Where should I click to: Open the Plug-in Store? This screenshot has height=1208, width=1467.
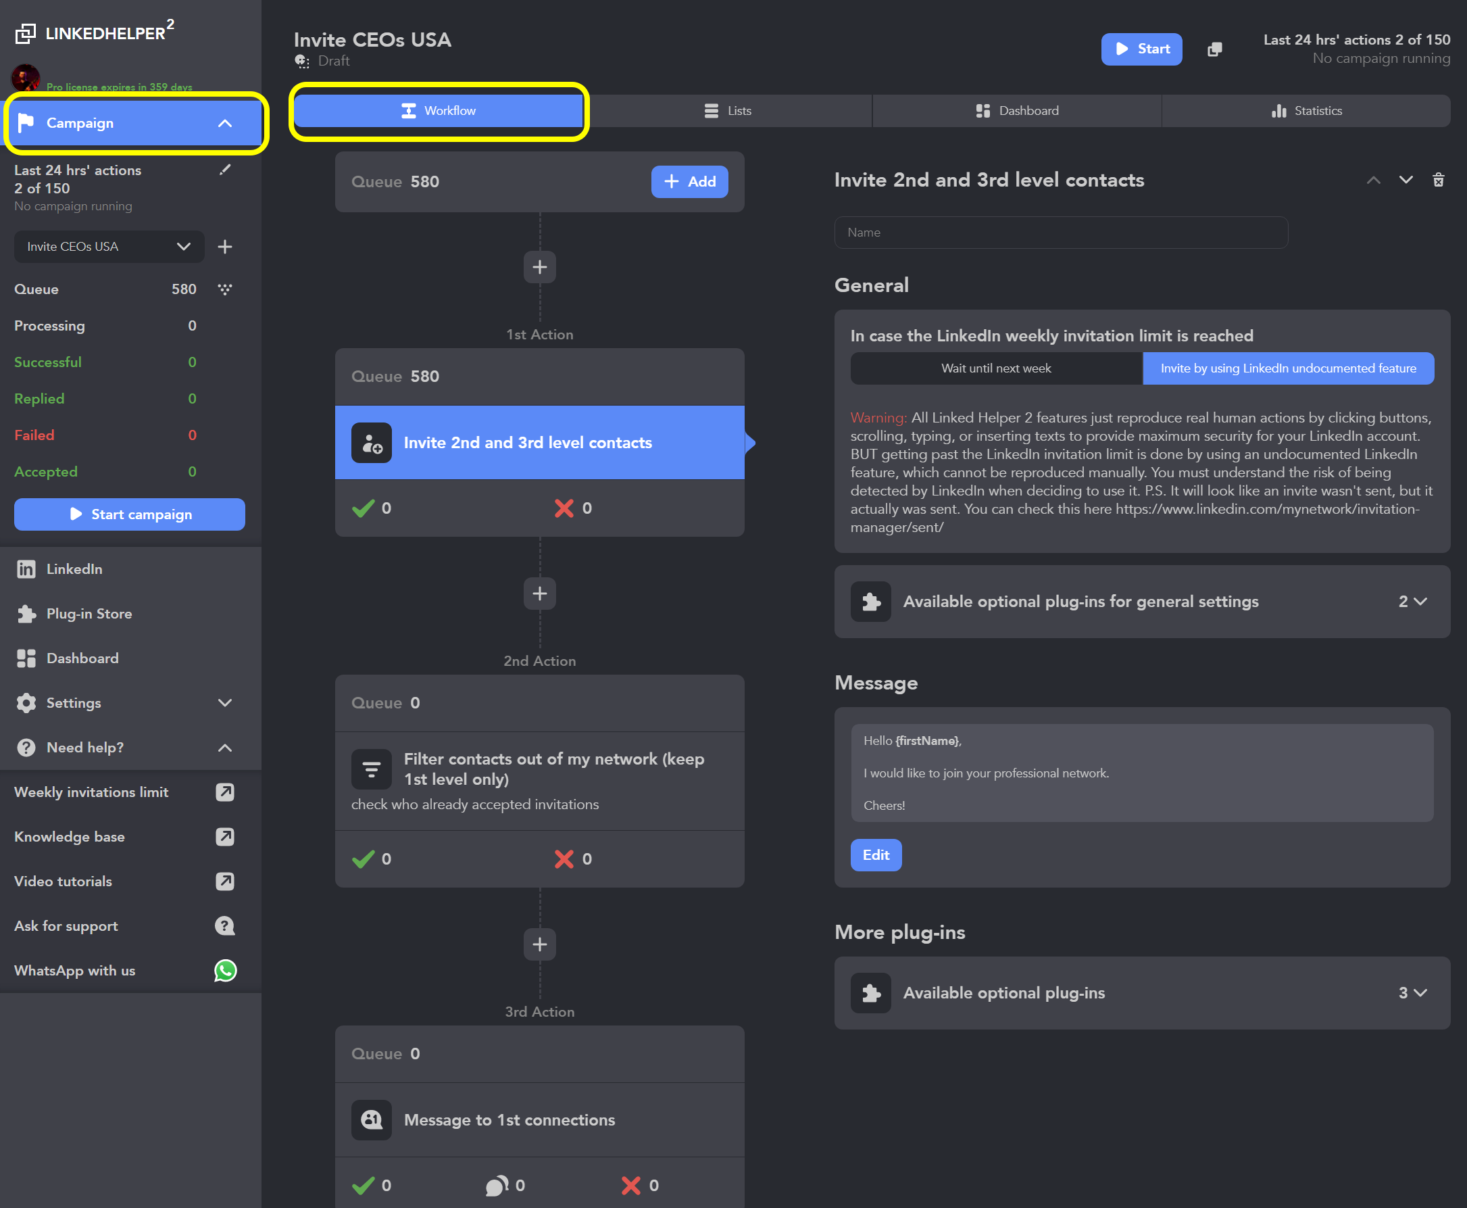coord(131,614)
